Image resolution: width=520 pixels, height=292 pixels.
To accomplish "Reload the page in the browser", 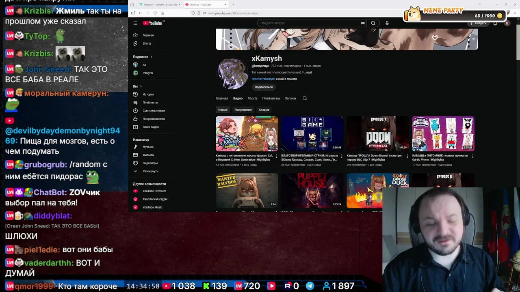I will 155,13.
